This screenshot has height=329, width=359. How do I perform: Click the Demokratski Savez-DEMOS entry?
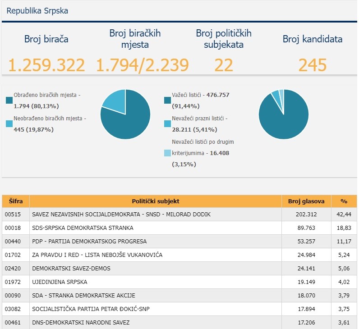(x=71, y=269)
